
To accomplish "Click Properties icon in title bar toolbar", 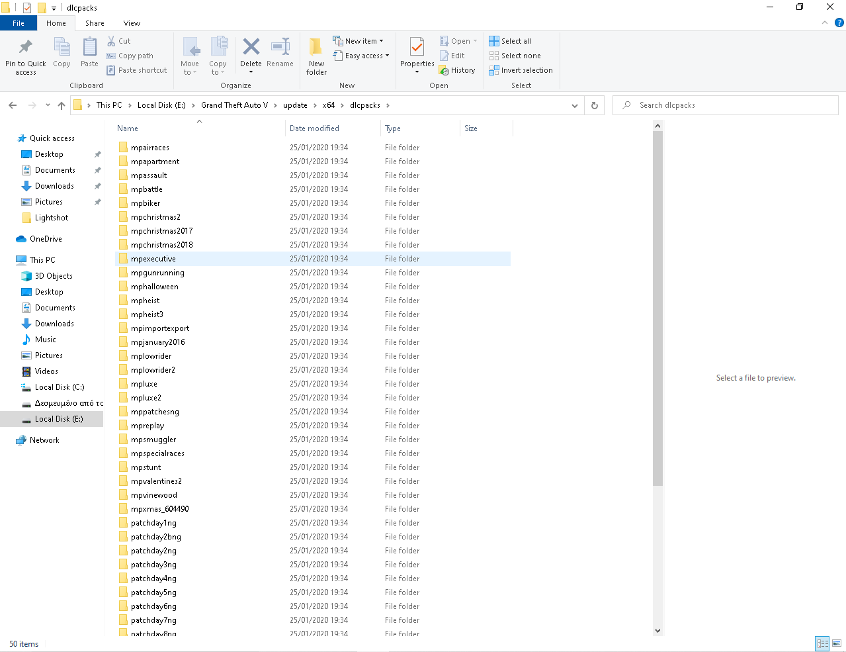I will click(27, 8).
